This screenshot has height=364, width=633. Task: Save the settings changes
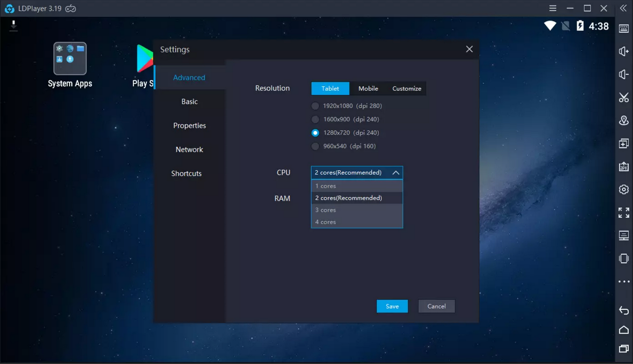[392, 306]
